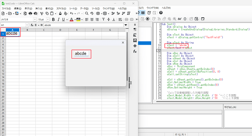Screen dimensions: 252x136
Task: Open the background color dropdown arrow
Action: click(x=82, y=20)
